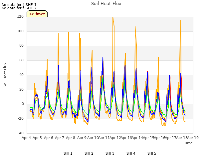
Task: Click the SHF4 legend entry
Action: [127, 153]
